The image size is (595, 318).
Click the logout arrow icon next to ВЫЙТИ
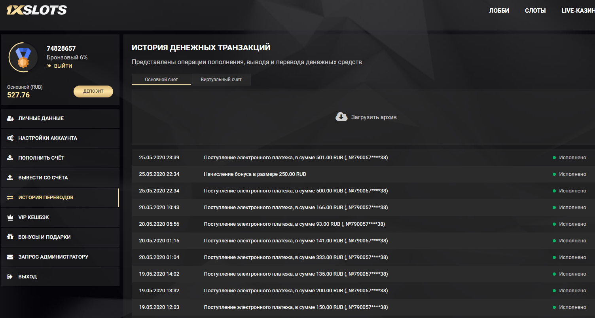point(49,66)
